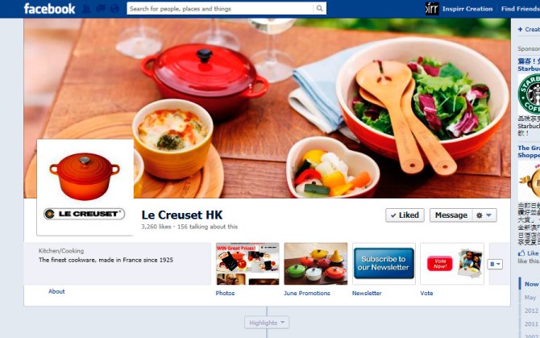Toggle the Liked button
The height and width of the screenshot is (338, 540).
click(x=405, y=215)
